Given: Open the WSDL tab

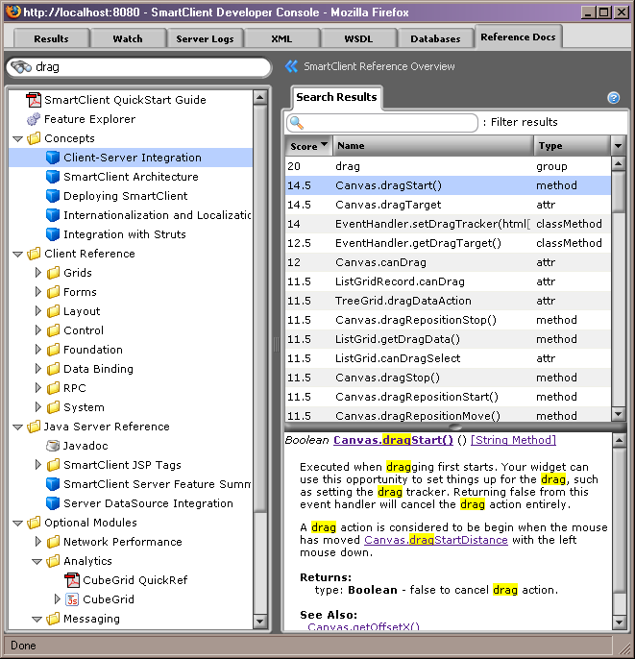Looking at the screenshot, I should click(x=358, y=38).
